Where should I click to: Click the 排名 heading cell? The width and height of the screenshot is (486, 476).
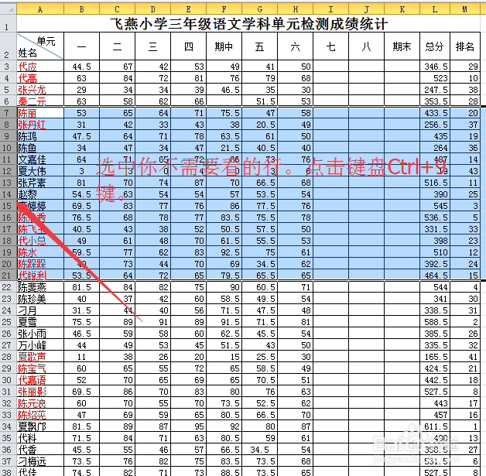pos(464,46)
